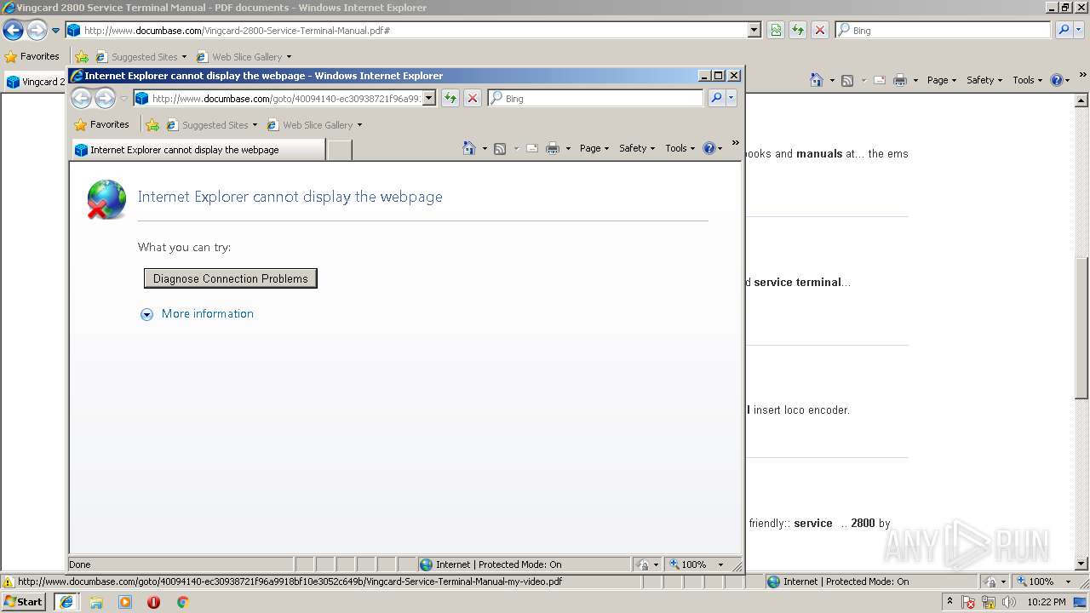Click popup status bar zoom 100% control
The image size is (1090, 613).
pyautogui.click(x=697, y=564)
